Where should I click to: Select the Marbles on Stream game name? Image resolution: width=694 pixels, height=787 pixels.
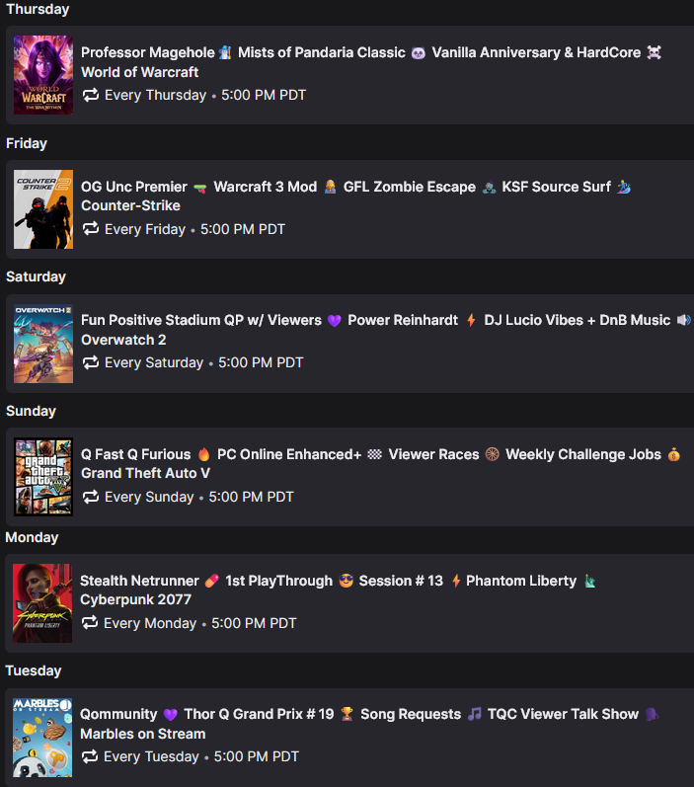point(142,734)
